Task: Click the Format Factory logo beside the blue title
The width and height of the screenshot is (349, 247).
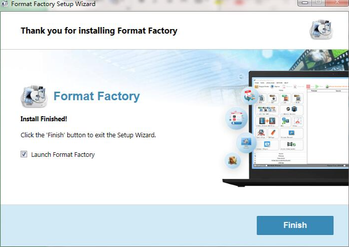Action: [34, 96]
